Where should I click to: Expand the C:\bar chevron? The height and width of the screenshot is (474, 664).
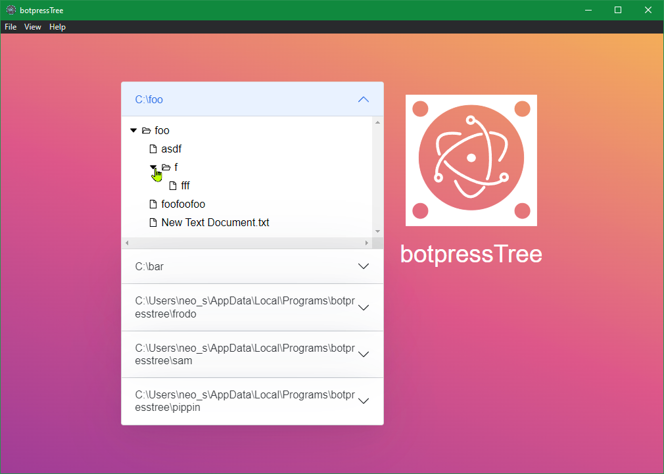(x=364, y=266)
